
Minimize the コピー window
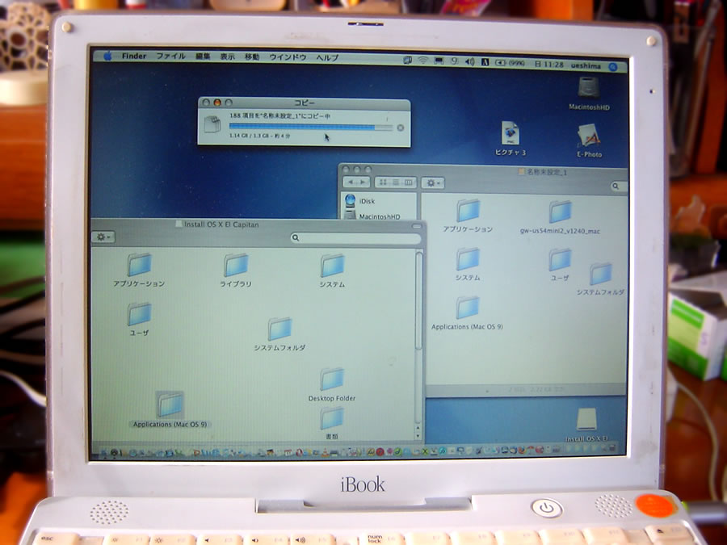click(216, 103)
